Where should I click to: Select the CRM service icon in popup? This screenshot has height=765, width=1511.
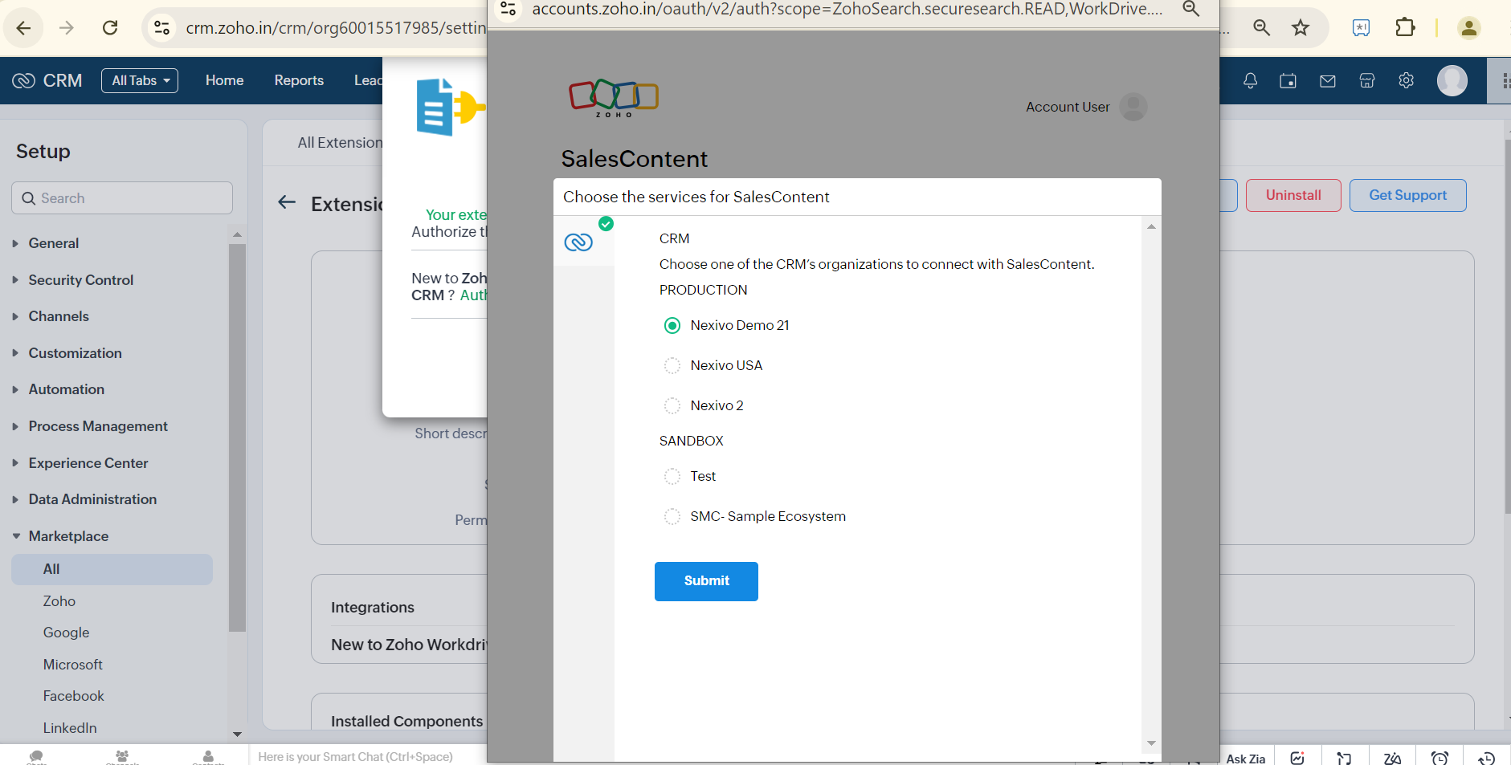[578, 242]
